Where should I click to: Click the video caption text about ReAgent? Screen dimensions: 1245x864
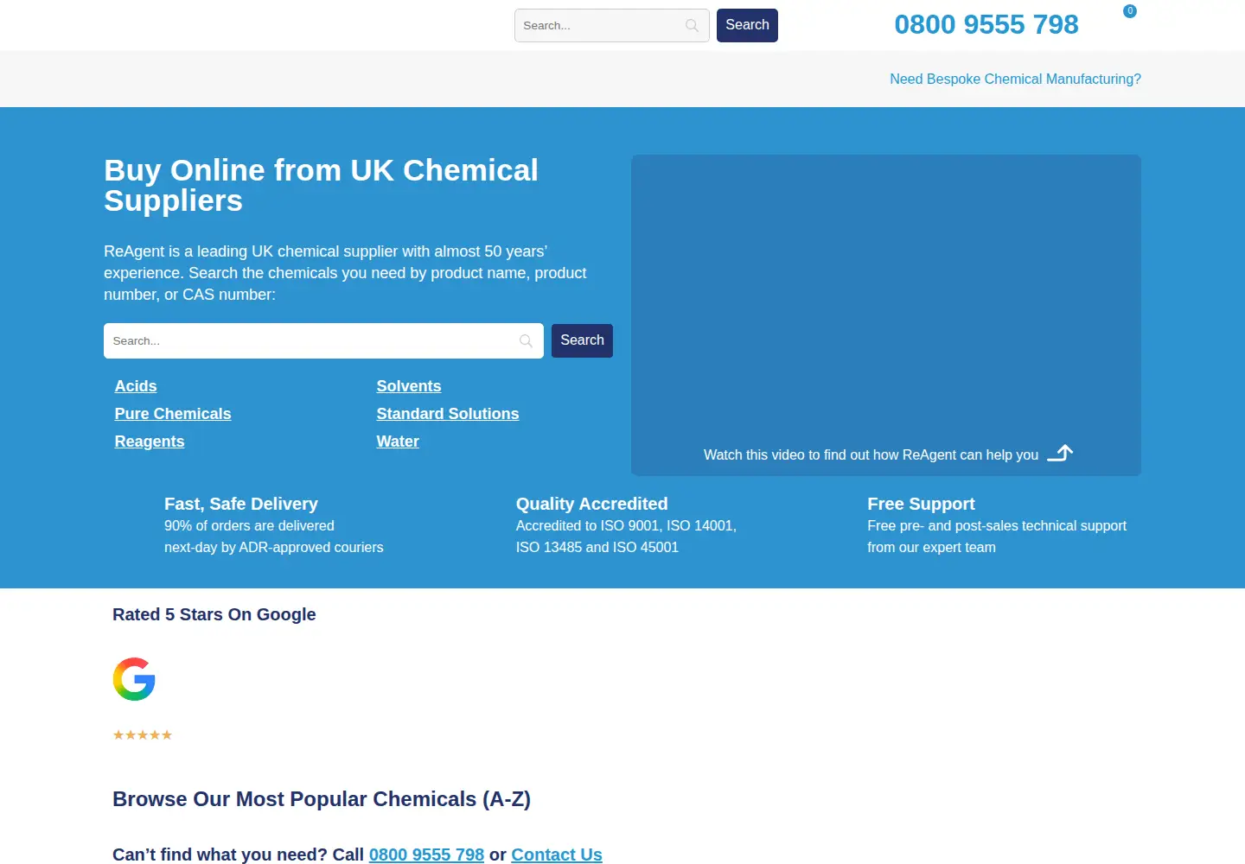click(871, 454)
